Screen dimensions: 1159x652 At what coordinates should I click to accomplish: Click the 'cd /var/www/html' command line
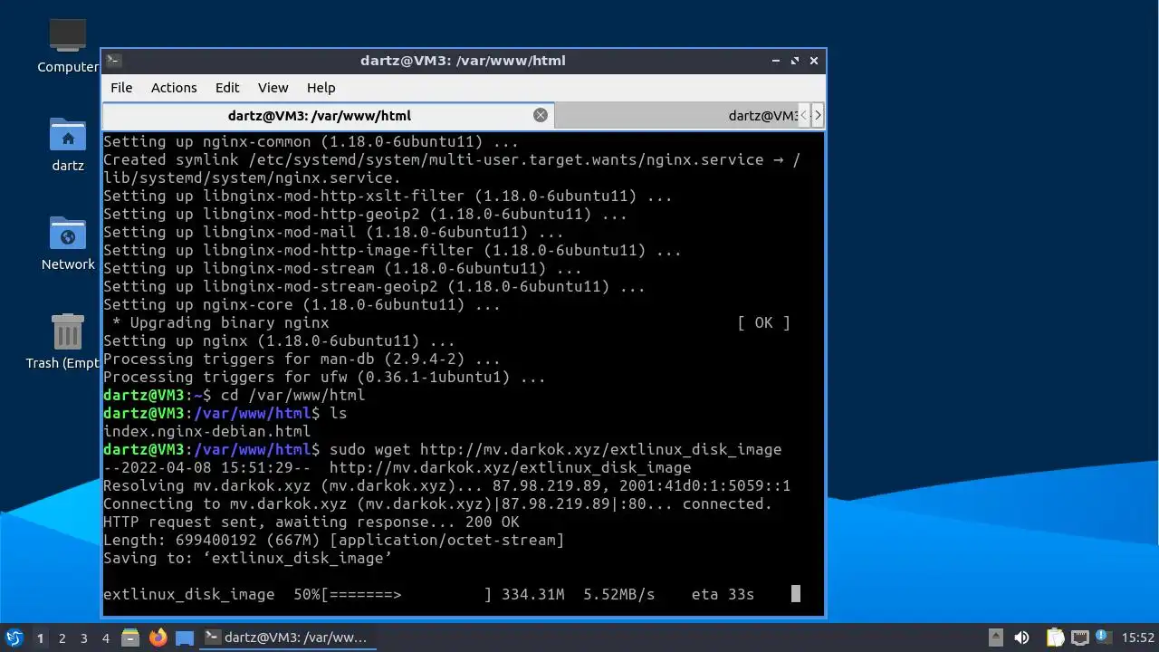click(292, 396)
